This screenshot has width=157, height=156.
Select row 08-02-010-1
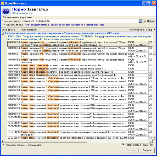tap(80, 78)
